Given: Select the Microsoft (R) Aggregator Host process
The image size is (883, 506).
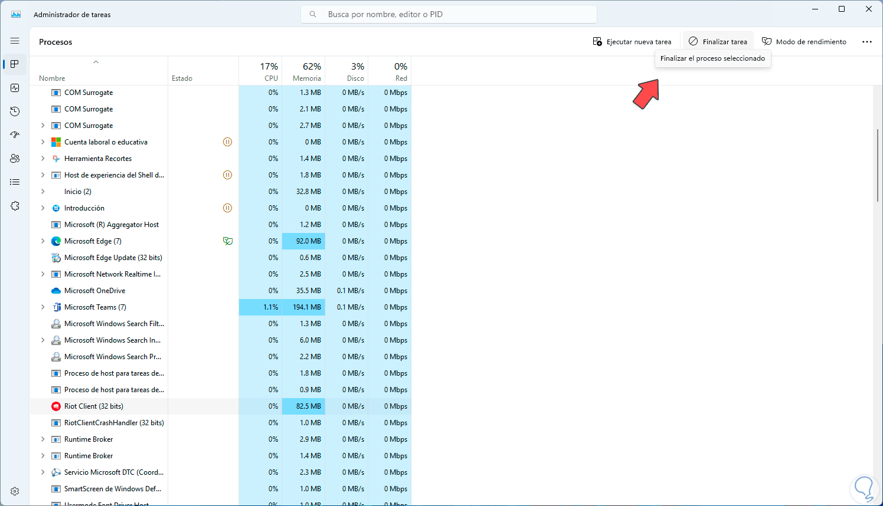Looking at the screenshot, I should pyautogui.click(x=220, y=225).
